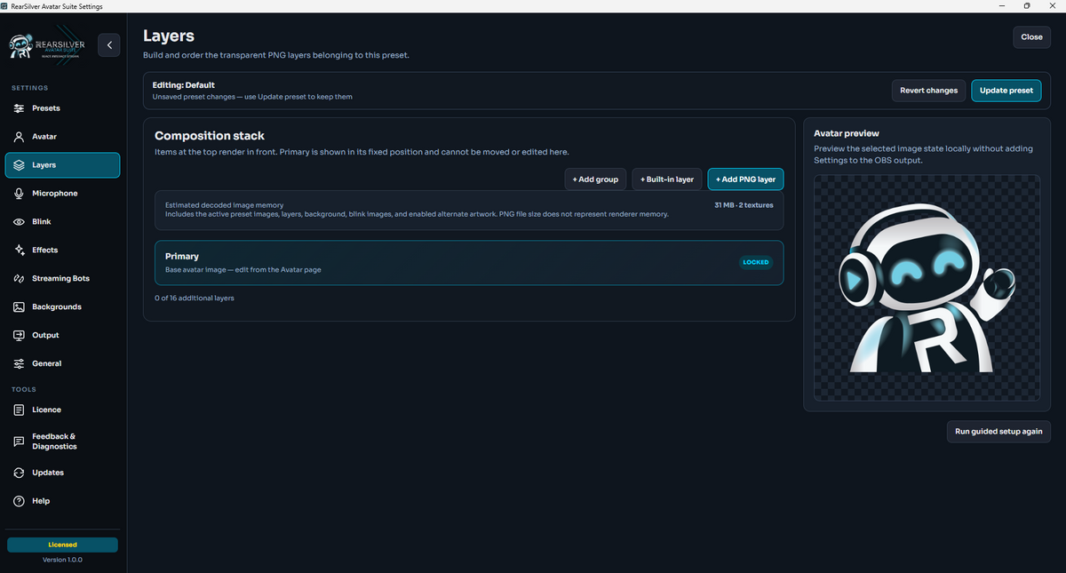Collapse sidebar with chevron button
The height and width of the screenshot is (573, 1066).
pos(109,44)
